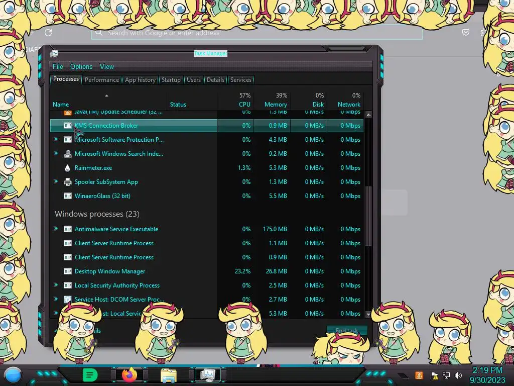Screen dimensions: 514x386
Task: Expand Spooler SubSystem App process
Action: 56,181
